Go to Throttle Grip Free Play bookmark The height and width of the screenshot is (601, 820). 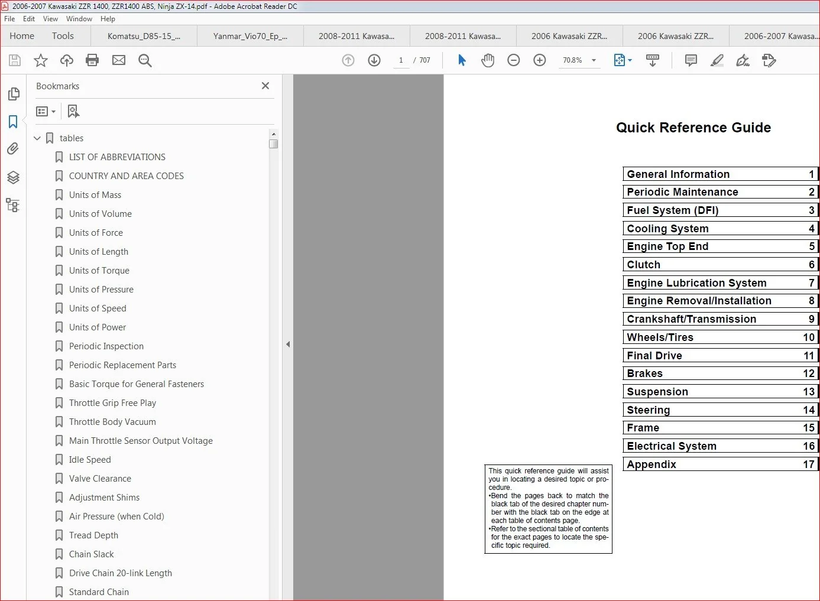point(113,403)
